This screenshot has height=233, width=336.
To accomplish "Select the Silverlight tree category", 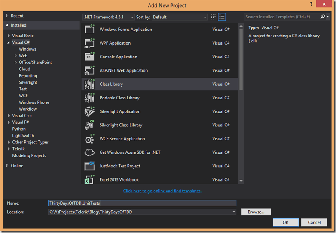I will [x=28, y=82].
